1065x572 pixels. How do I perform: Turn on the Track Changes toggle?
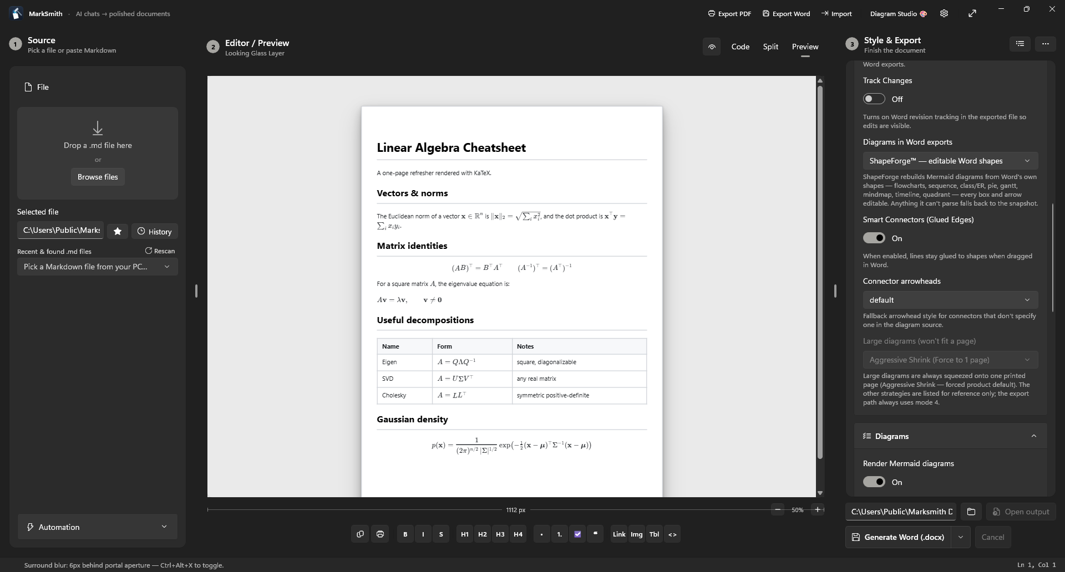click(874, 99)
